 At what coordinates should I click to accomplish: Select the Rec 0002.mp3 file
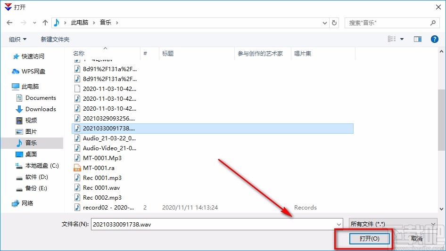[102, 198]
